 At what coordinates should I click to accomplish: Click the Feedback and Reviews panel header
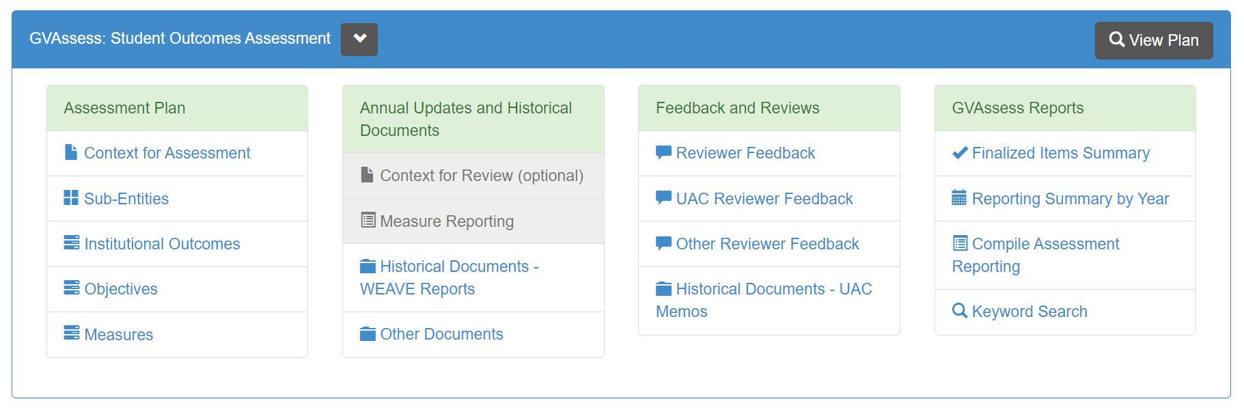[737, 107]
